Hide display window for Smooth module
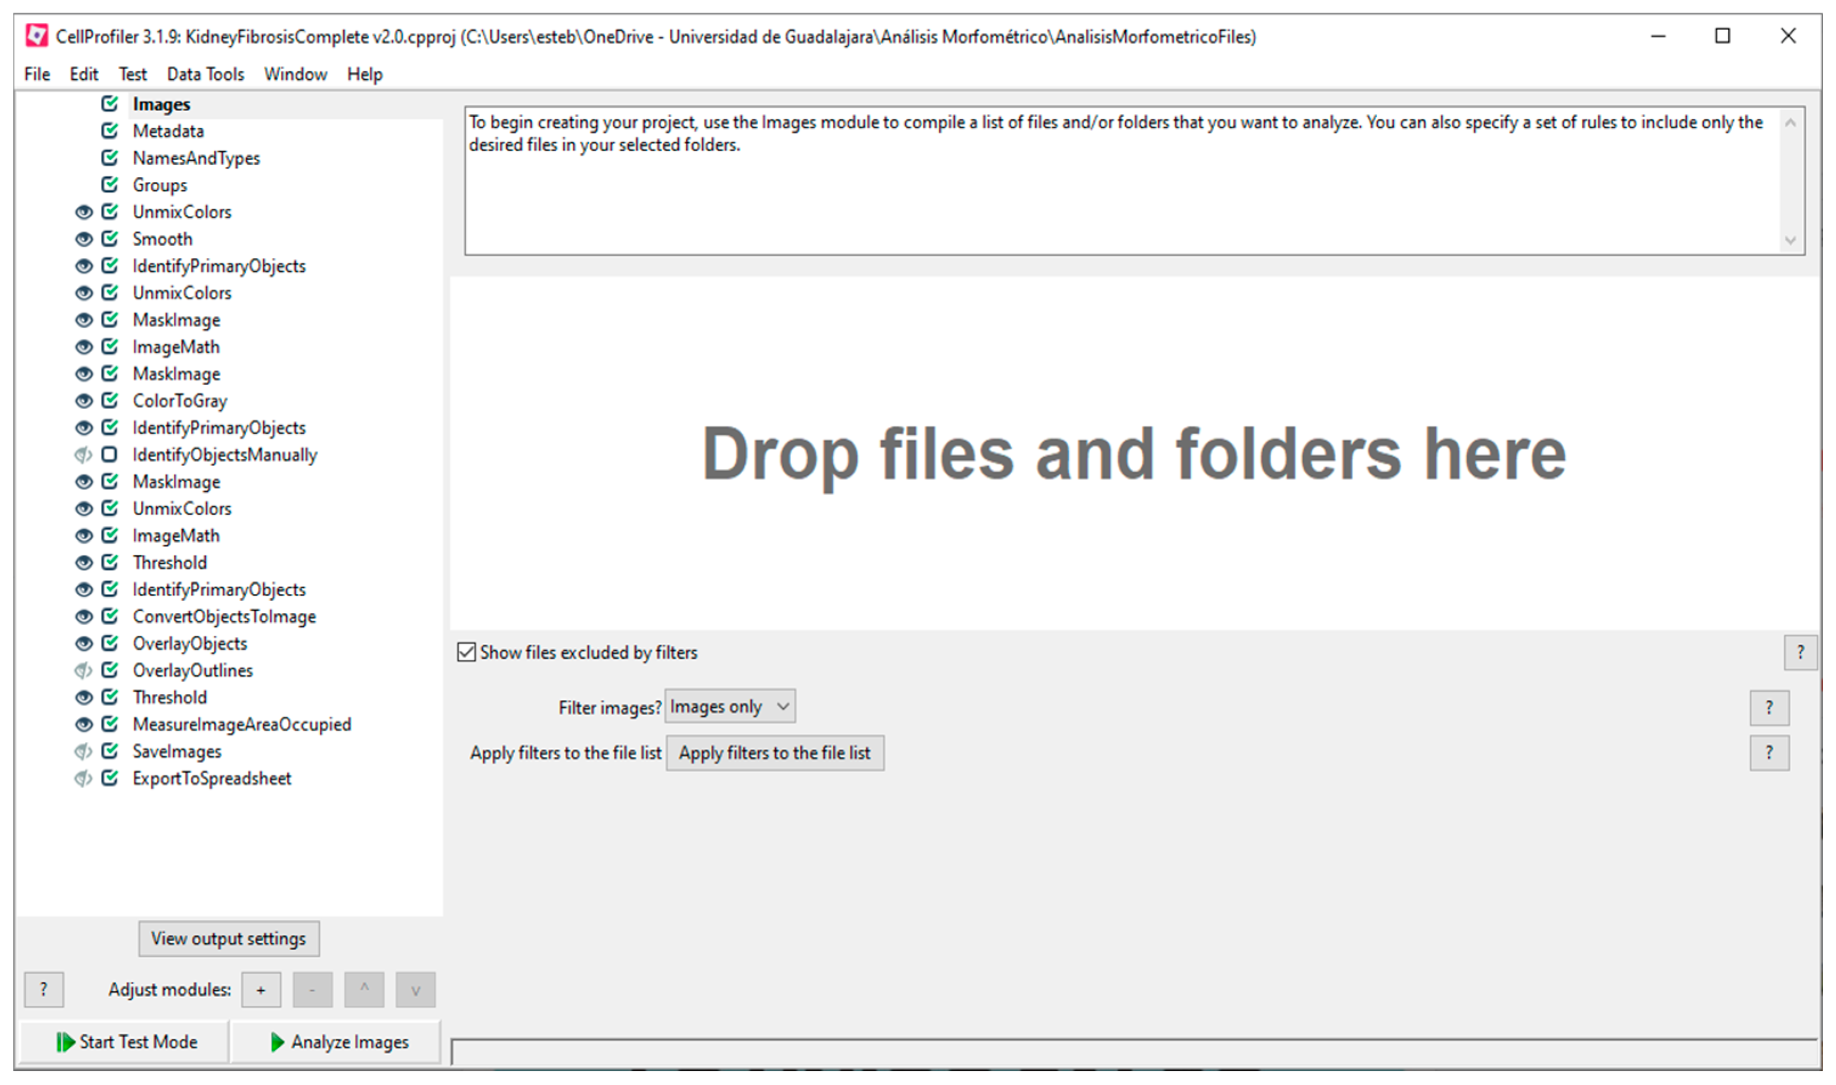 84,239
